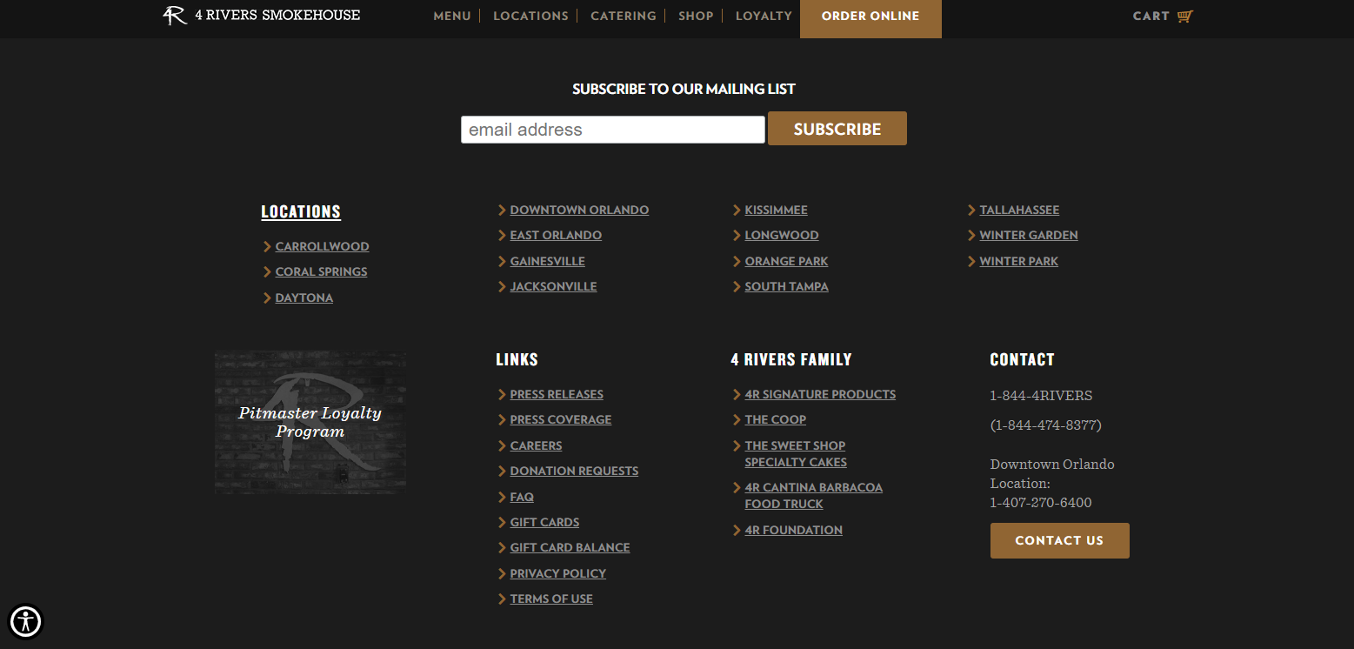The height and width of the screenshot is (649, 1354).
Task: Click the chevron arrow beside Press Releases
Action: coord(502,395)
